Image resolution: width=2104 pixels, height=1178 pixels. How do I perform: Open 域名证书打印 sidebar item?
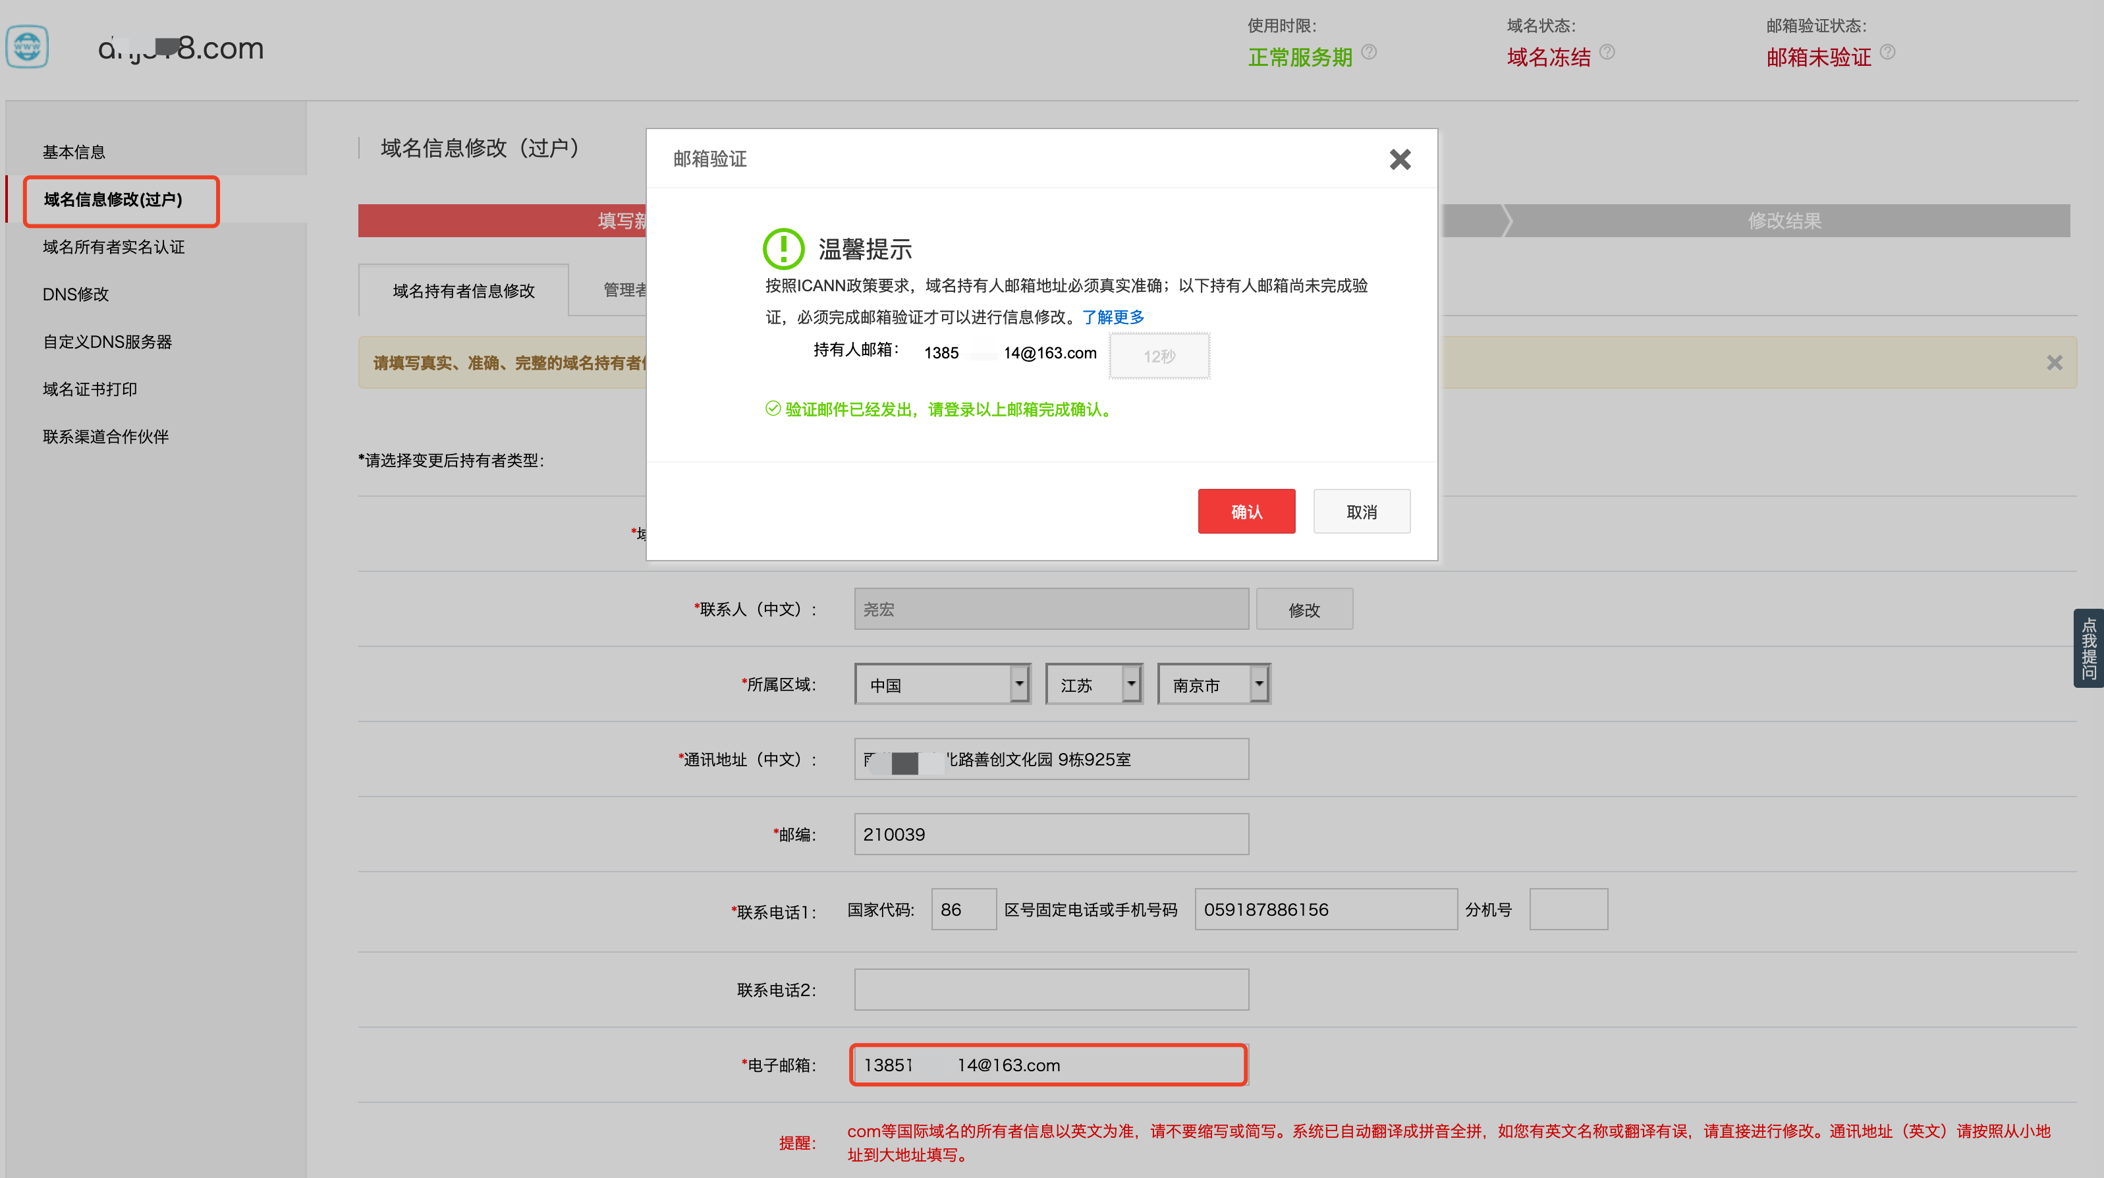click(x=90, y=389)
